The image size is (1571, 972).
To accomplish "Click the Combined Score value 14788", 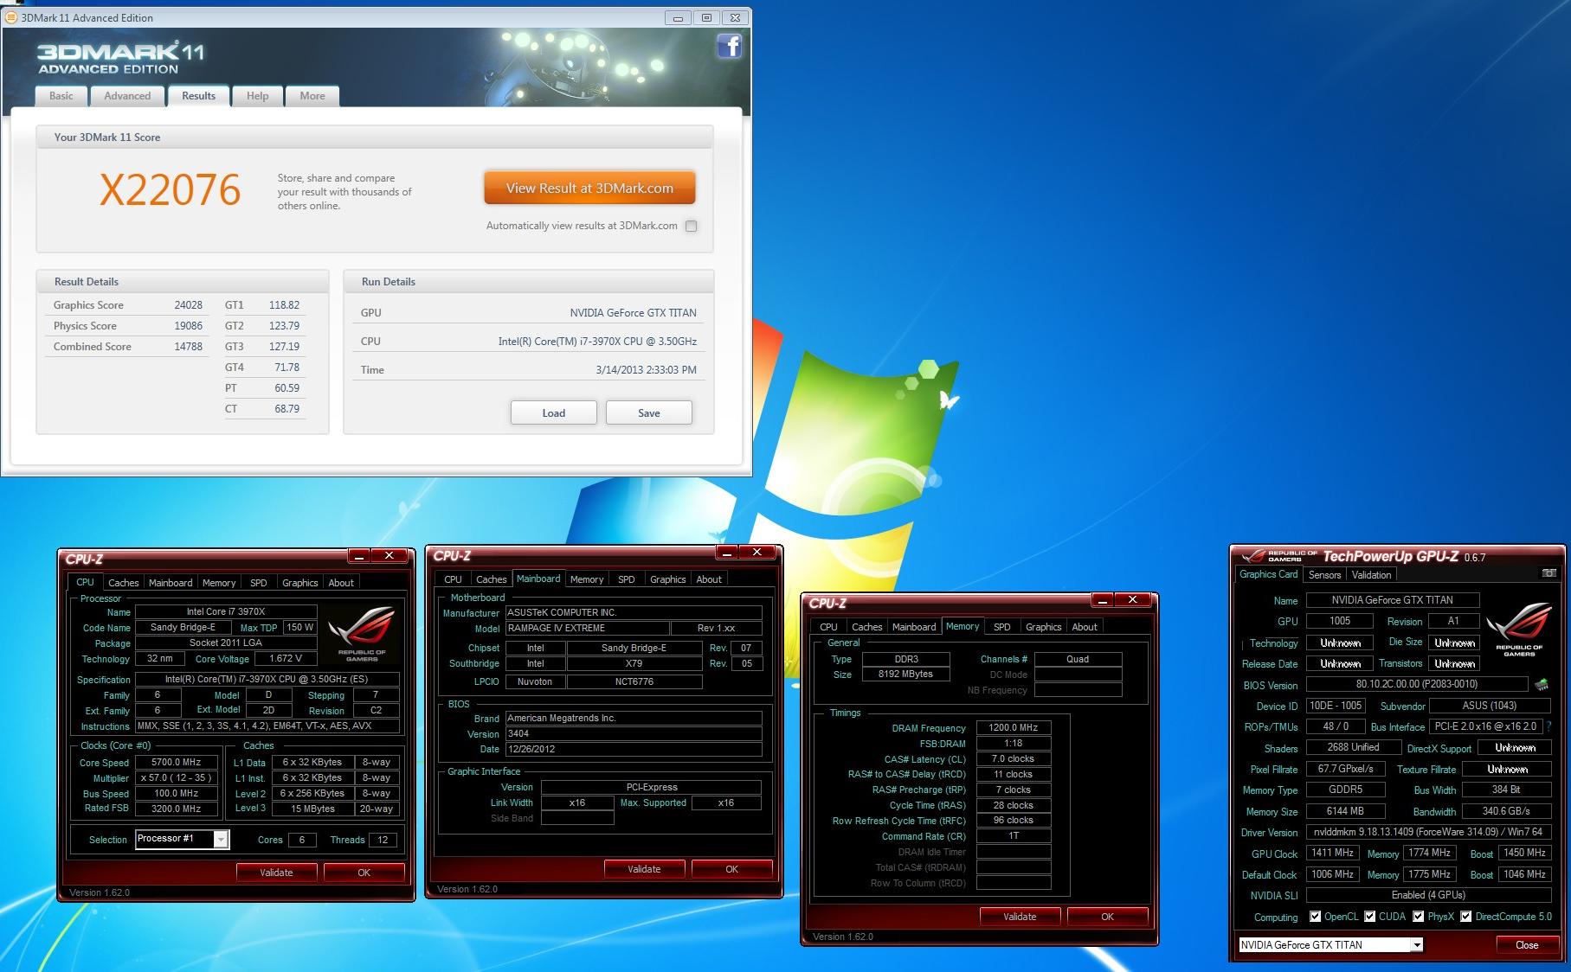I will [x=188, y=347].
